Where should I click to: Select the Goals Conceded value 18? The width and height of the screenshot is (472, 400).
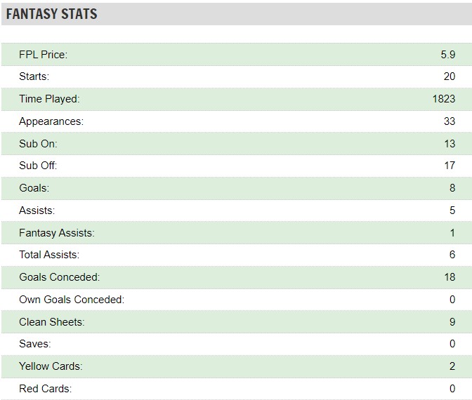450,277
